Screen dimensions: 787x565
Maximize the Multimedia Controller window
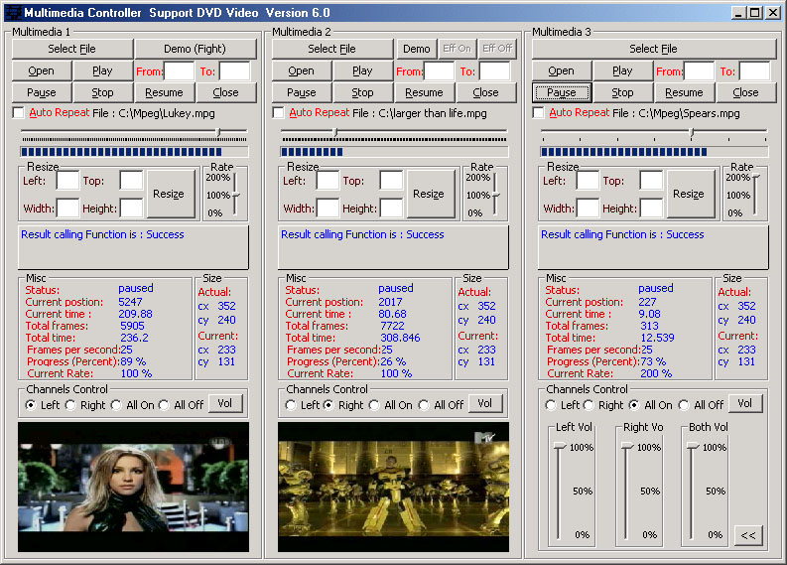click(x=754, y=13)
